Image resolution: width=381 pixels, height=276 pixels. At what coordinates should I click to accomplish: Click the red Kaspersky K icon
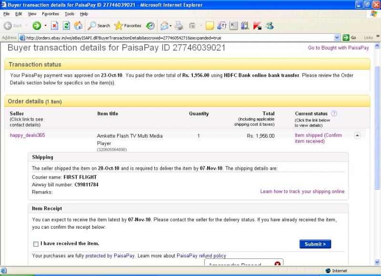click(257, 26)
